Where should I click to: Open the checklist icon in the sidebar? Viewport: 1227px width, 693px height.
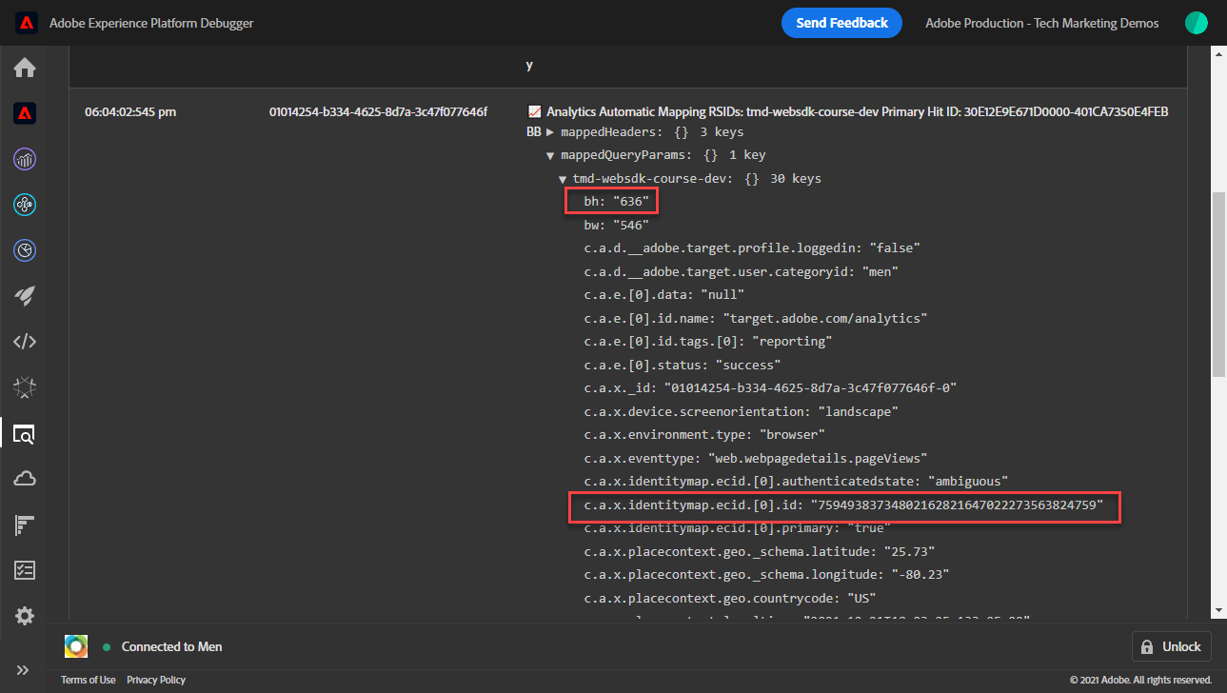coord(25,570)
